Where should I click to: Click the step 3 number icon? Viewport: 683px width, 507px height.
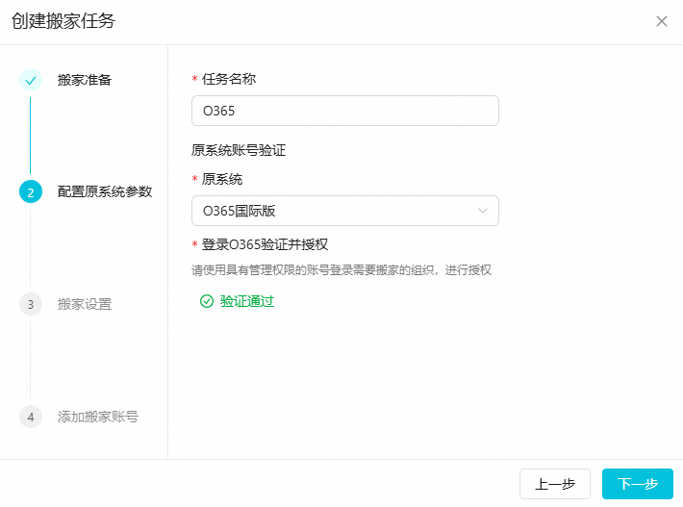tap(31, 304)
